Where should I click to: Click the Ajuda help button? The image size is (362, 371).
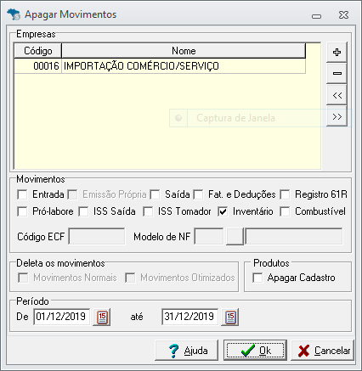tap(187, 351)
